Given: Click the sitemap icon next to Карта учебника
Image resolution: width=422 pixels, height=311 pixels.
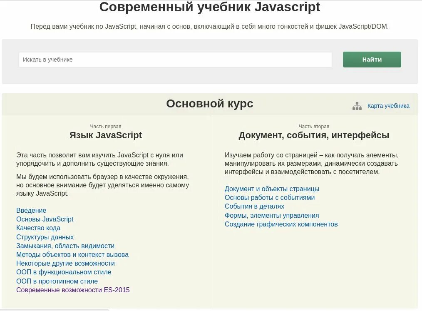Looking at the screenshot, I should pos(357,106).
